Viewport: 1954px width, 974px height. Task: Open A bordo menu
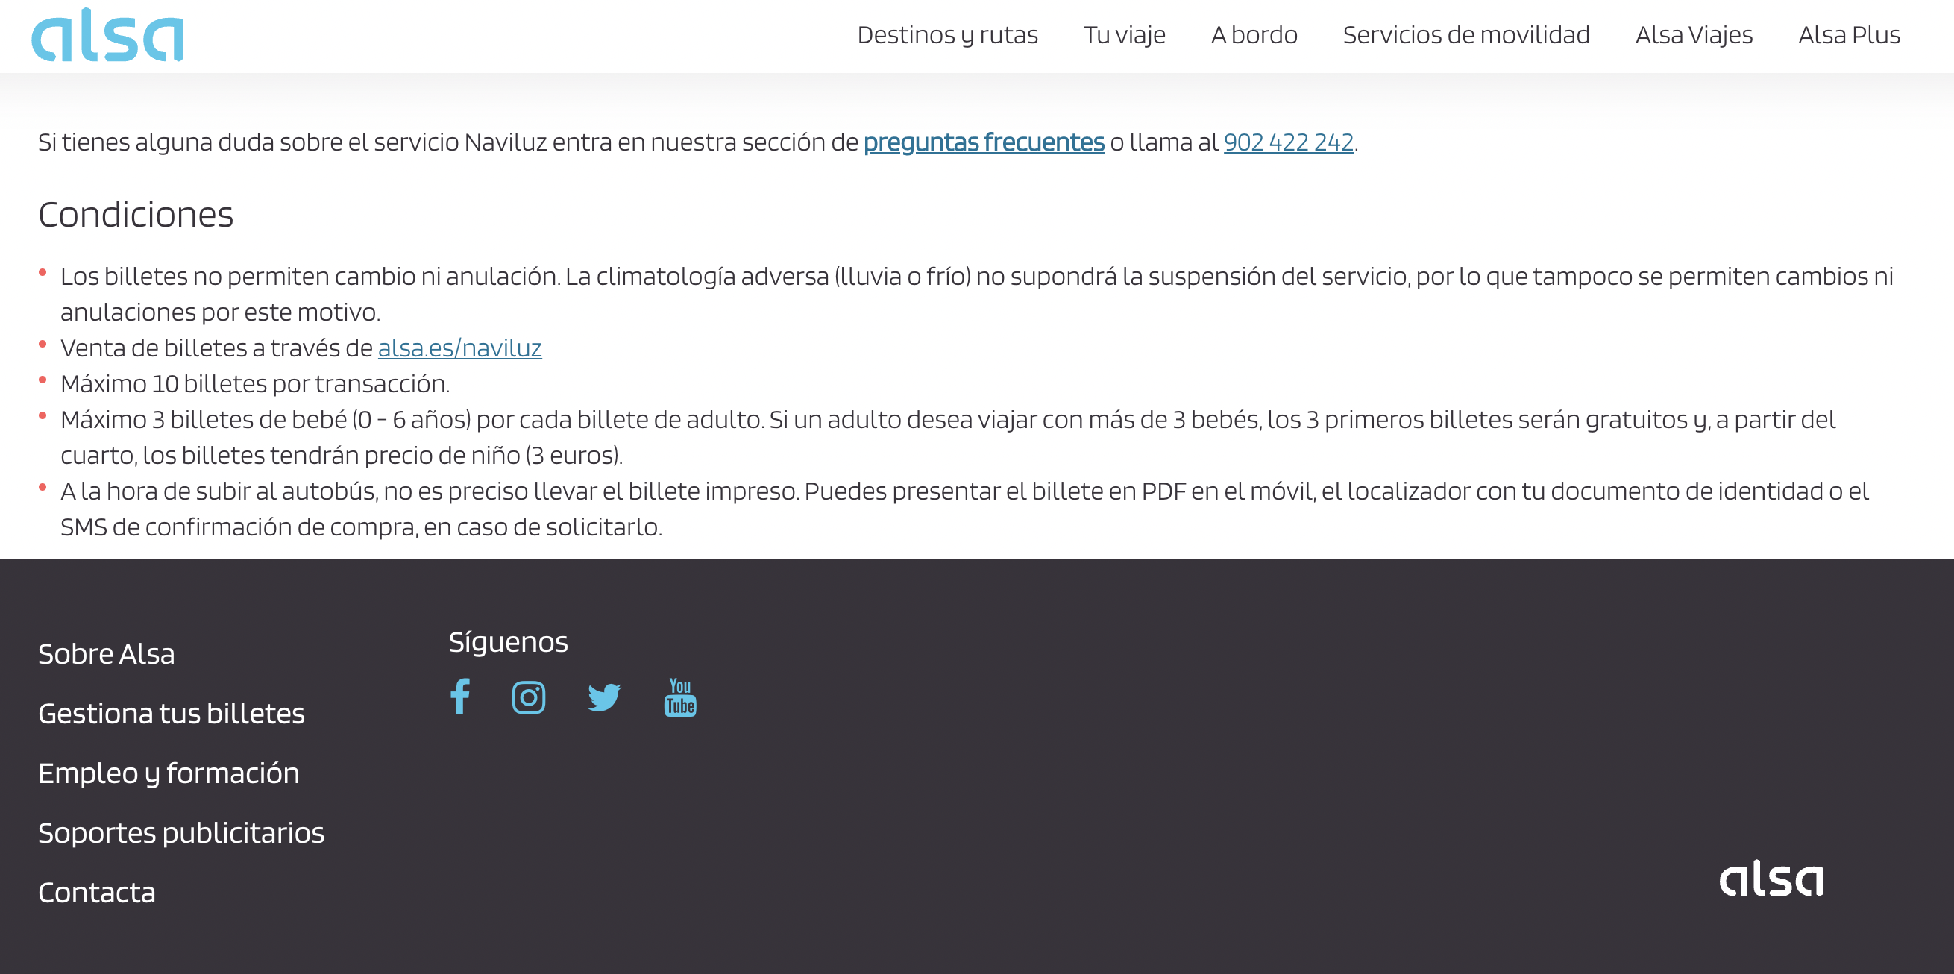point(1253,35)
